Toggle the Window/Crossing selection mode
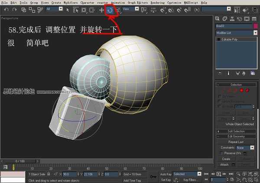The width and height of the screenshot is (260, 183). (x=92, y=10)
